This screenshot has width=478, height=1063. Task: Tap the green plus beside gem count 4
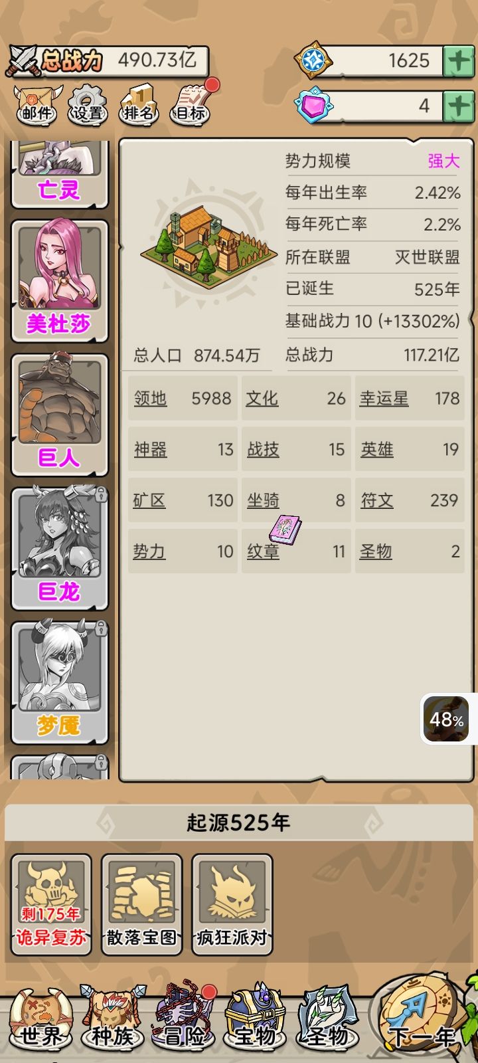pyautogui.click(x=458, y=106)
